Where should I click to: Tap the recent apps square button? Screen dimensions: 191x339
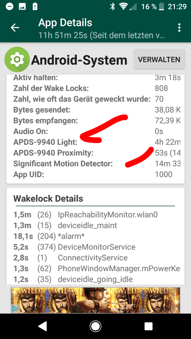coord(149,326)
